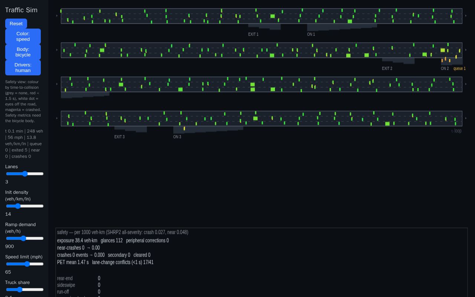Click the peripheral corrections 0 text

tap(147, 241)
